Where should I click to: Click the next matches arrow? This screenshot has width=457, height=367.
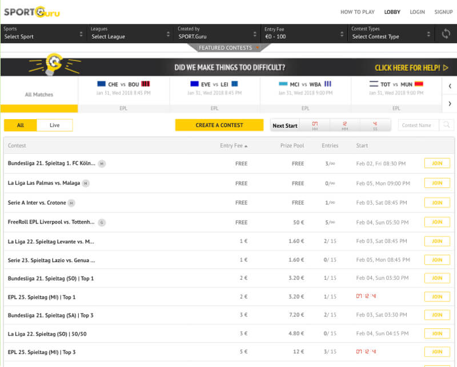(x=450, y=104)
